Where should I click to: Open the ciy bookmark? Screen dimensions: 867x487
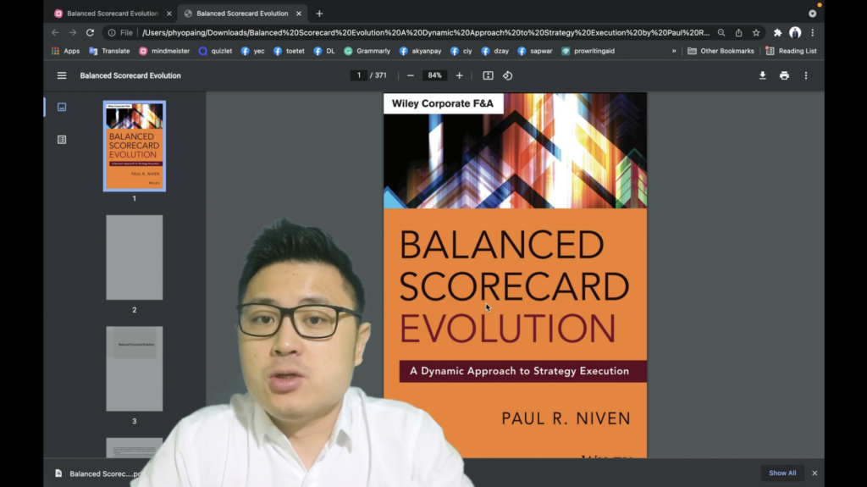pos(461,51)
